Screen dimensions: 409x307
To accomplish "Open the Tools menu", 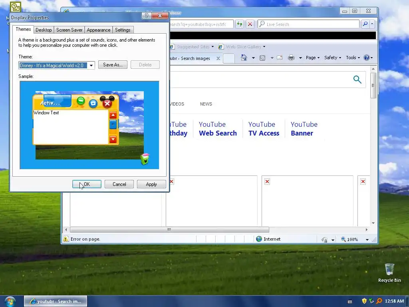I will 353,58.
